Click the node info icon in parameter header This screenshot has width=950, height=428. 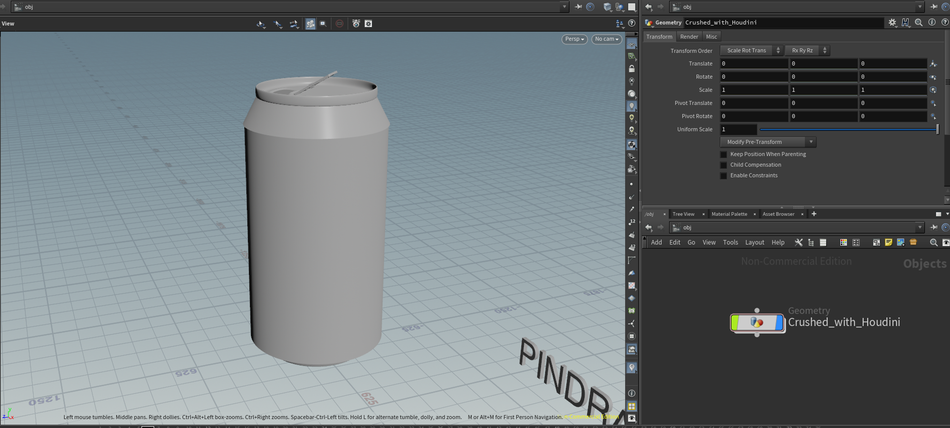[x=932, y=22]
